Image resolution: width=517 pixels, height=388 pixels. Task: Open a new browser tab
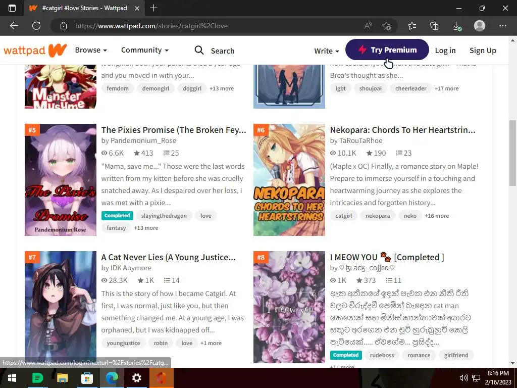pos(153,8)
